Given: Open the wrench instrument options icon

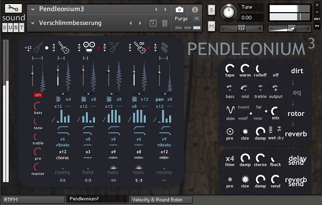Looking at the screenshot, I should (13, 8).
